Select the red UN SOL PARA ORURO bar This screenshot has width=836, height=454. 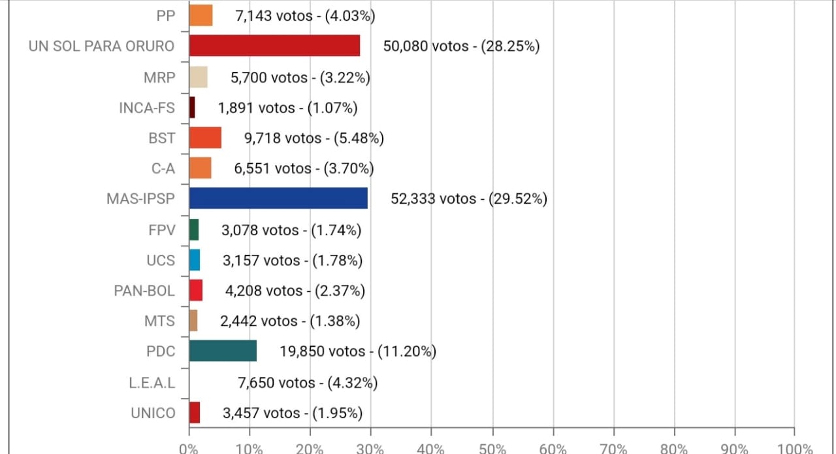pos(274,46)
